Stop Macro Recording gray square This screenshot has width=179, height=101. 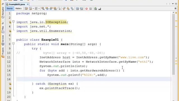pos(91,9)
